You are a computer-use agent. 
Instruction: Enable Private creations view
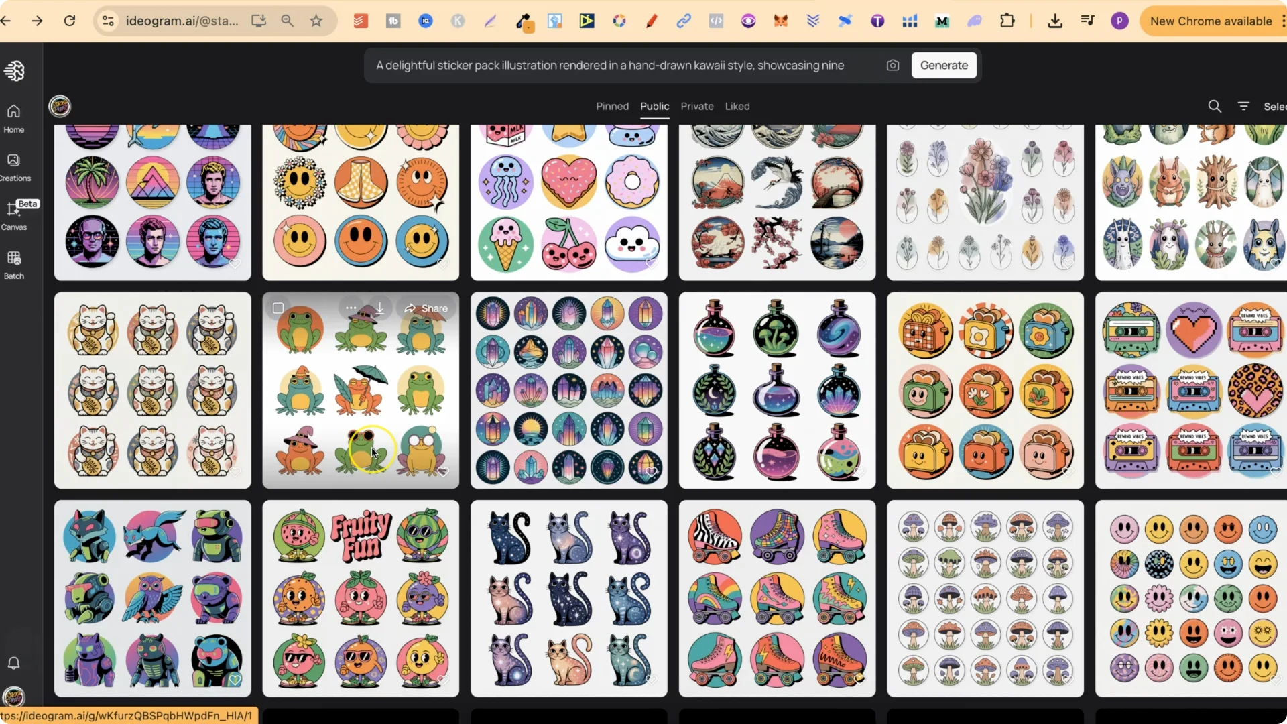coord(696,106)
